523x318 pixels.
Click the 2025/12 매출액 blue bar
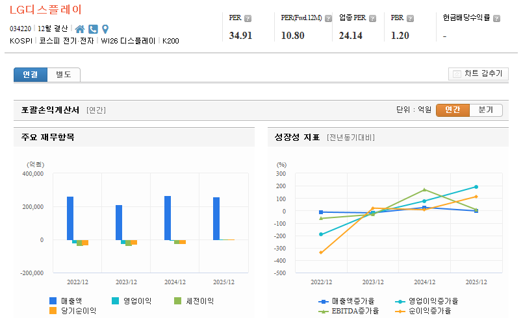[216, 219]
